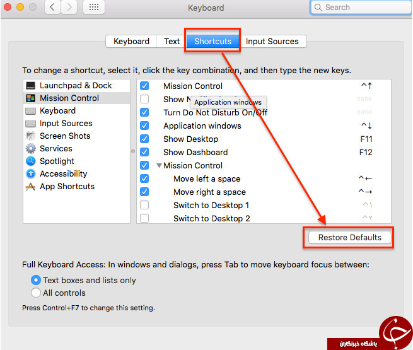Click Turn Do Not Disturb On/Off label
This screenshot has width=413, height=350.
(215, 112)
